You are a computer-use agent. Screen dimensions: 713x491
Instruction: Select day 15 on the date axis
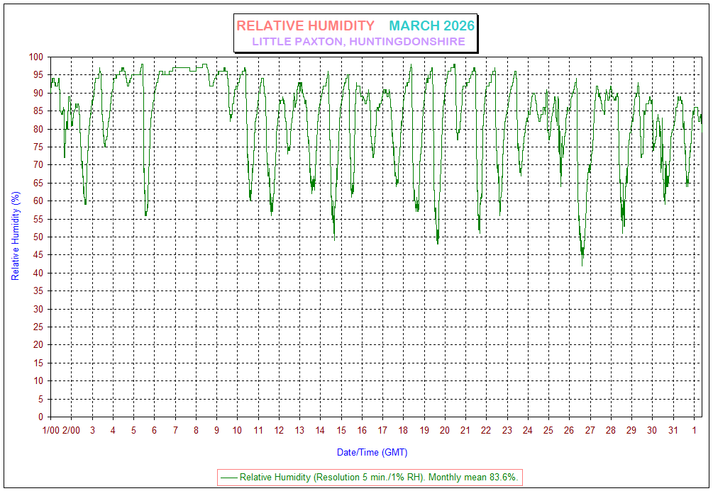341,430
